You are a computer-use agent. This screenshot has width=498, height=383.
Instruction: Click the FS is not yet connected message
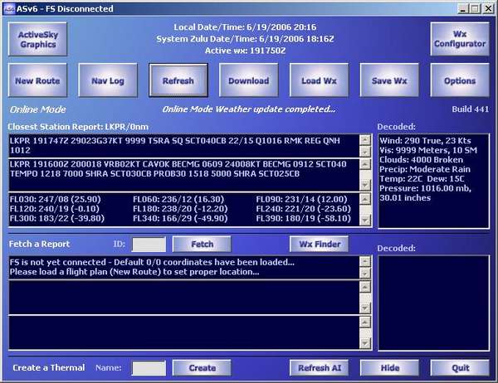[x=152, y=267]
